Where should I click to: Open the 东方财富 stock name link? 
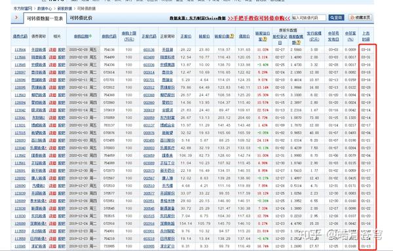(168, 118)
